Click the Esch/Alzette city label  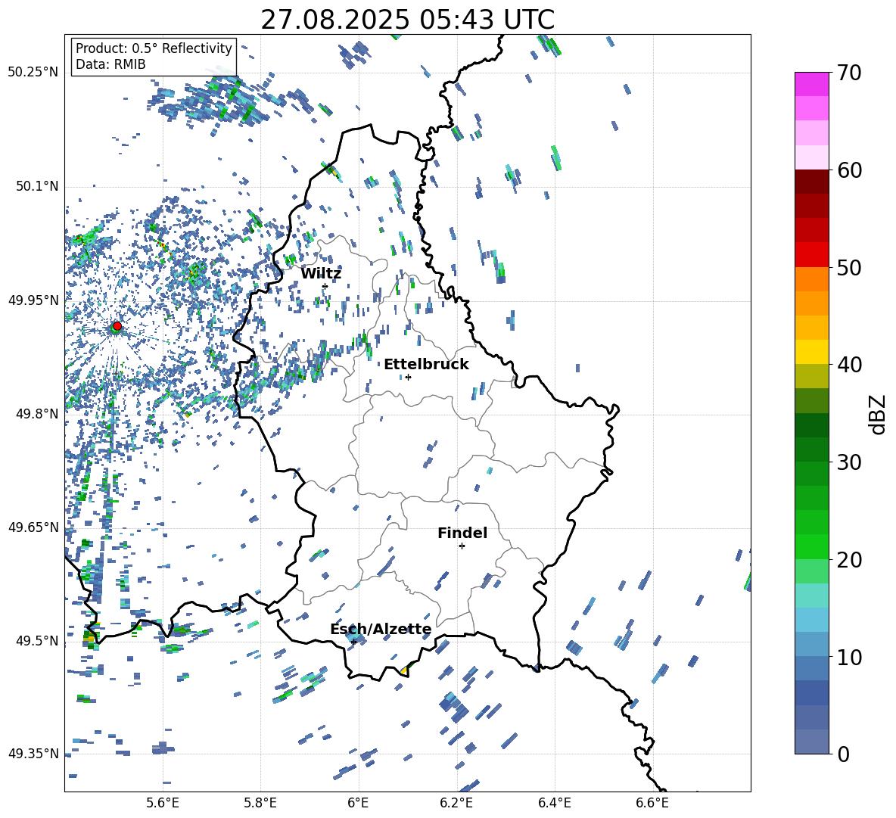point(381,629)
